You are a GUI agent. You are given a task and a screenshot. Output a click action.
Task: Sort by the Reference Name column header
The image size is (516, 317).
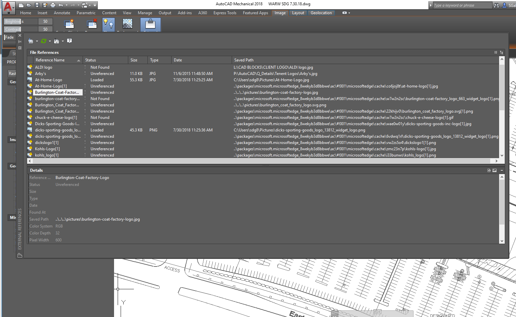pos(58,60)
